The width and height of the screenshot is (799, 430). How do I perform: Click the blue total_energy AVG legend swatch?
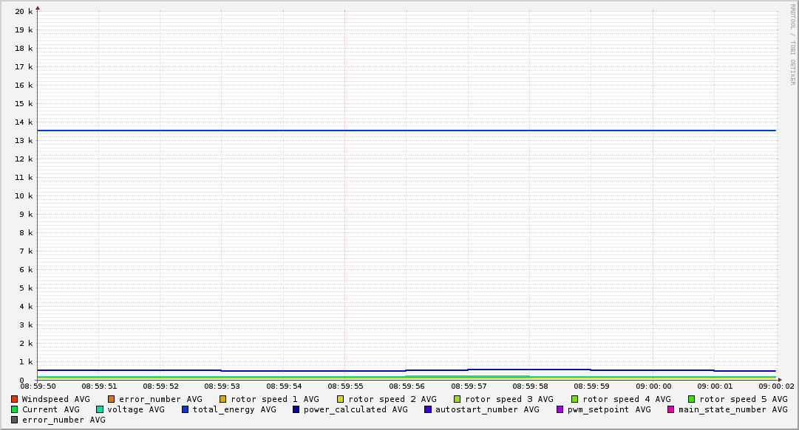[186, 409]
